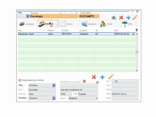This screenshot has height=117, width=156.
Task: Click the street field Rue de la chatelerie 53
Action: coord(79,90)
